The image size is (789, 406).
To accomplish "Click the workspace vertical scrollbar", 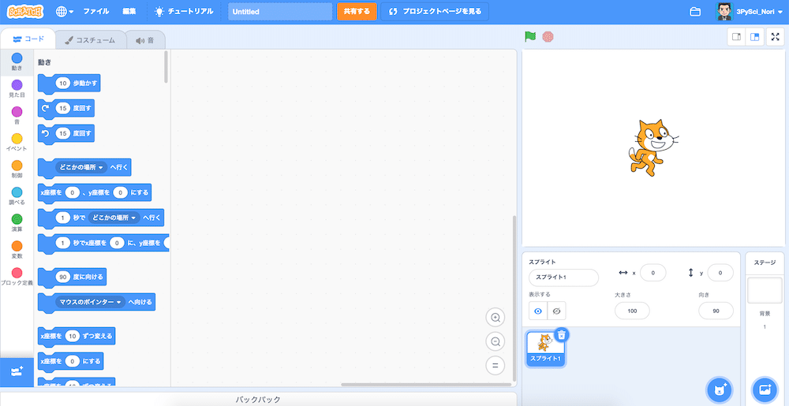I will (514, 298).
